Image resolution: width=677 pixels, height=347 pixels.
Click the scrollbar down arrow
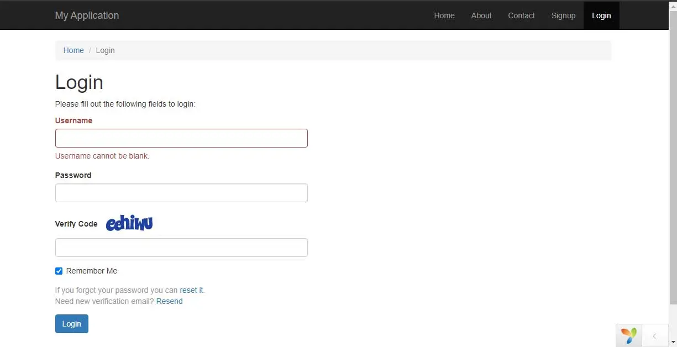pyautogui.click(x=673, y=343)
